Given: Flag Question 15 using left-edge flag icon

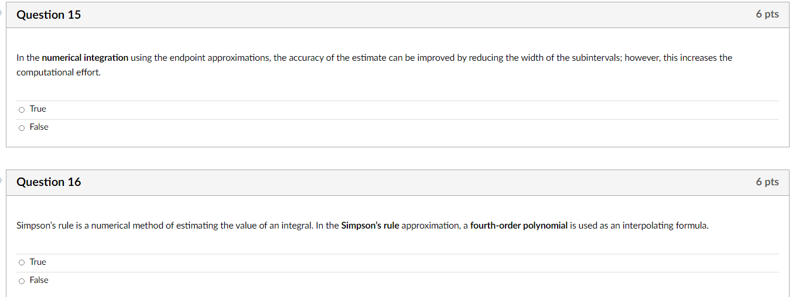Looking at the screenshot, I should [2, 11].
